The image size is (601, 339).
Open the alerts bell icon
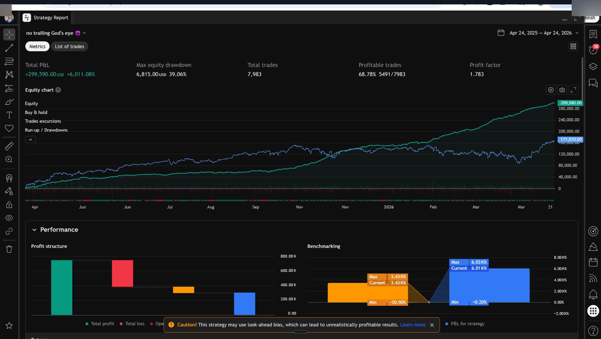(593, 294)
